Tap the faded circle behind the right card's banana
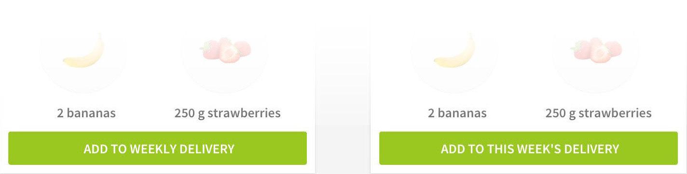The image size is (687, 174). pos(454,54)
